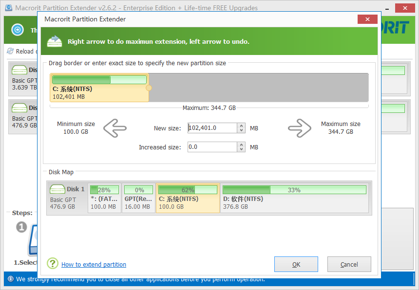Increase the Increased size value with up arrow
419x290 pixels.
[241, 145]
